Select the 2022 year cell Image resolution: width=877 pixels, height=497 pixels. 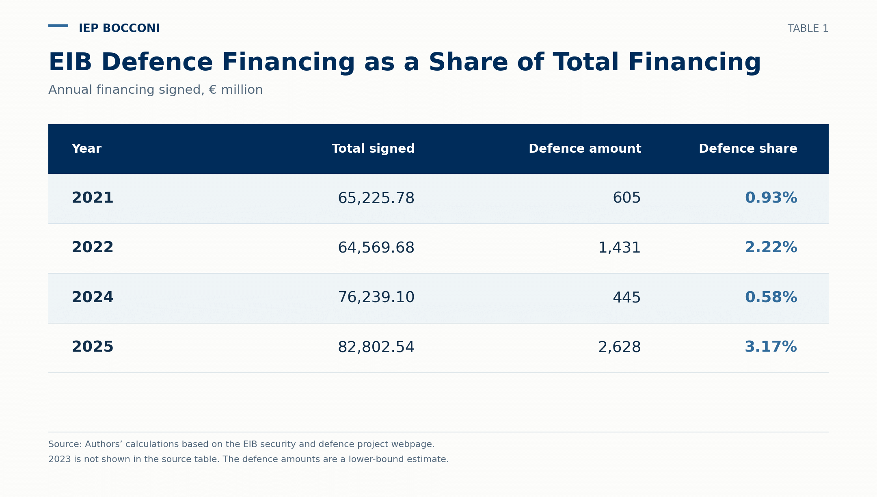tap(93, 248)
